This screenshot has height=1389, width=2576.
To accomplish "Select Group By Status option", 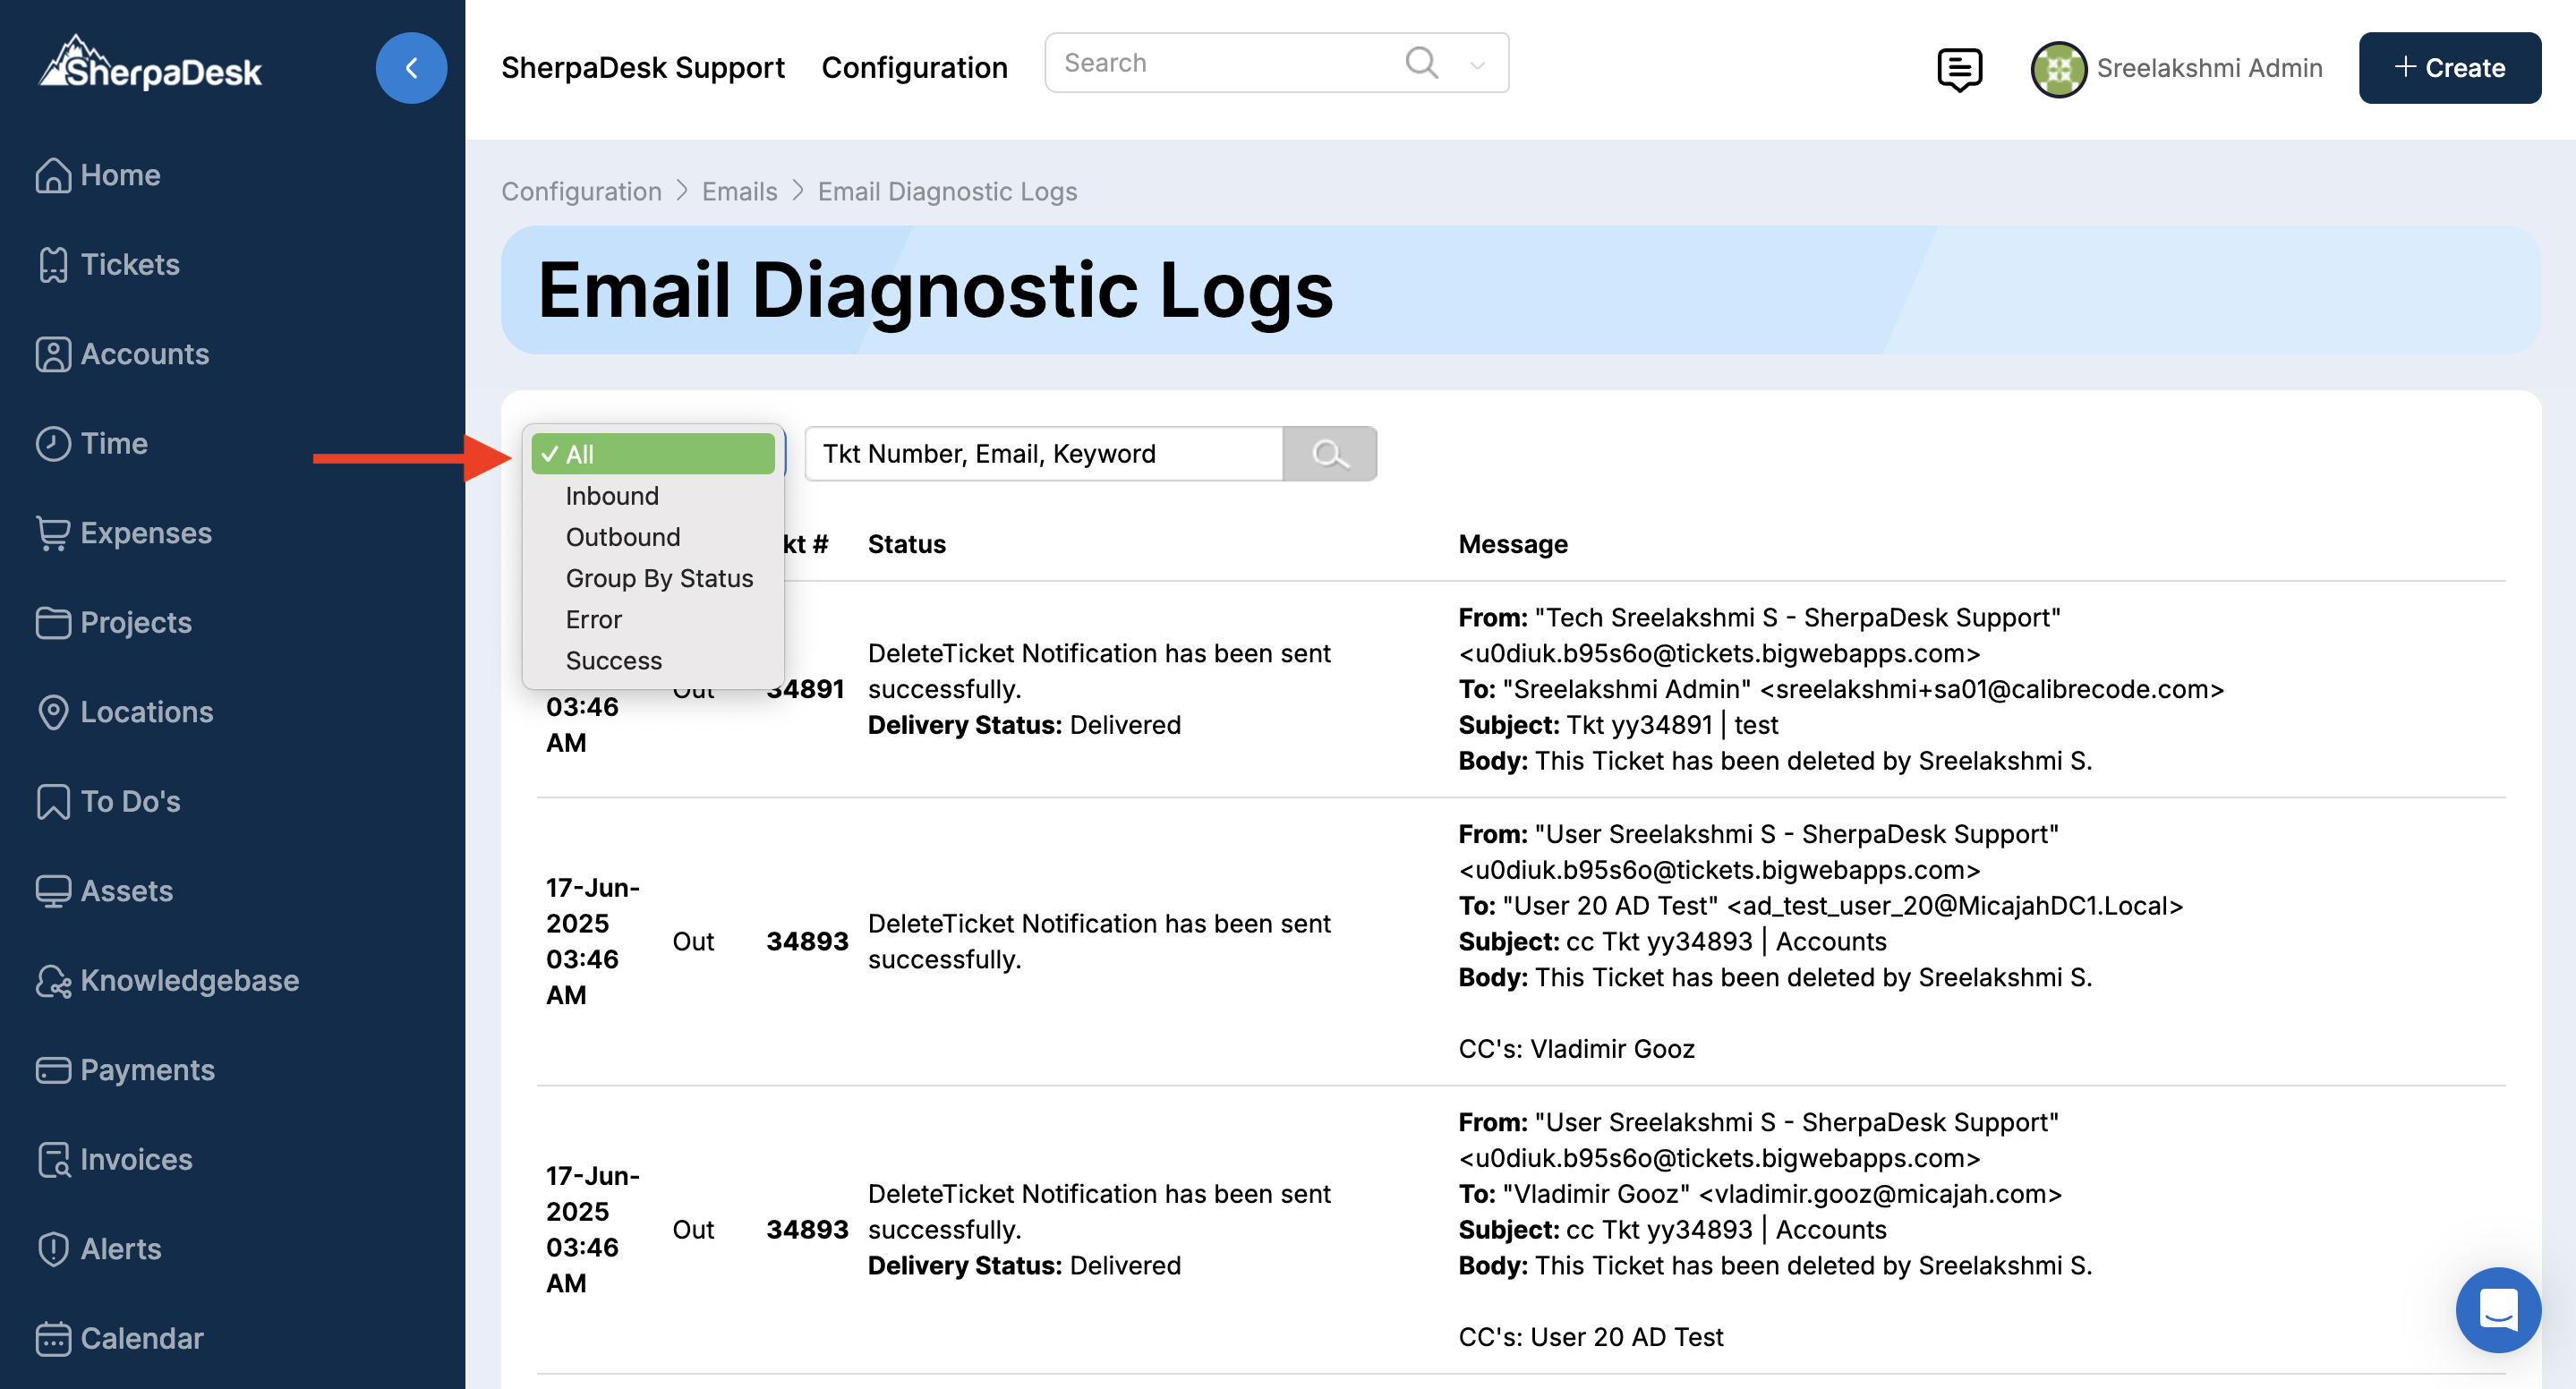I will (659, 578).
